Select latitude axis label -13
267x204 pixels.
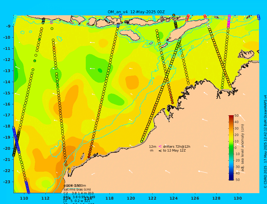click(x=7, y=71)
